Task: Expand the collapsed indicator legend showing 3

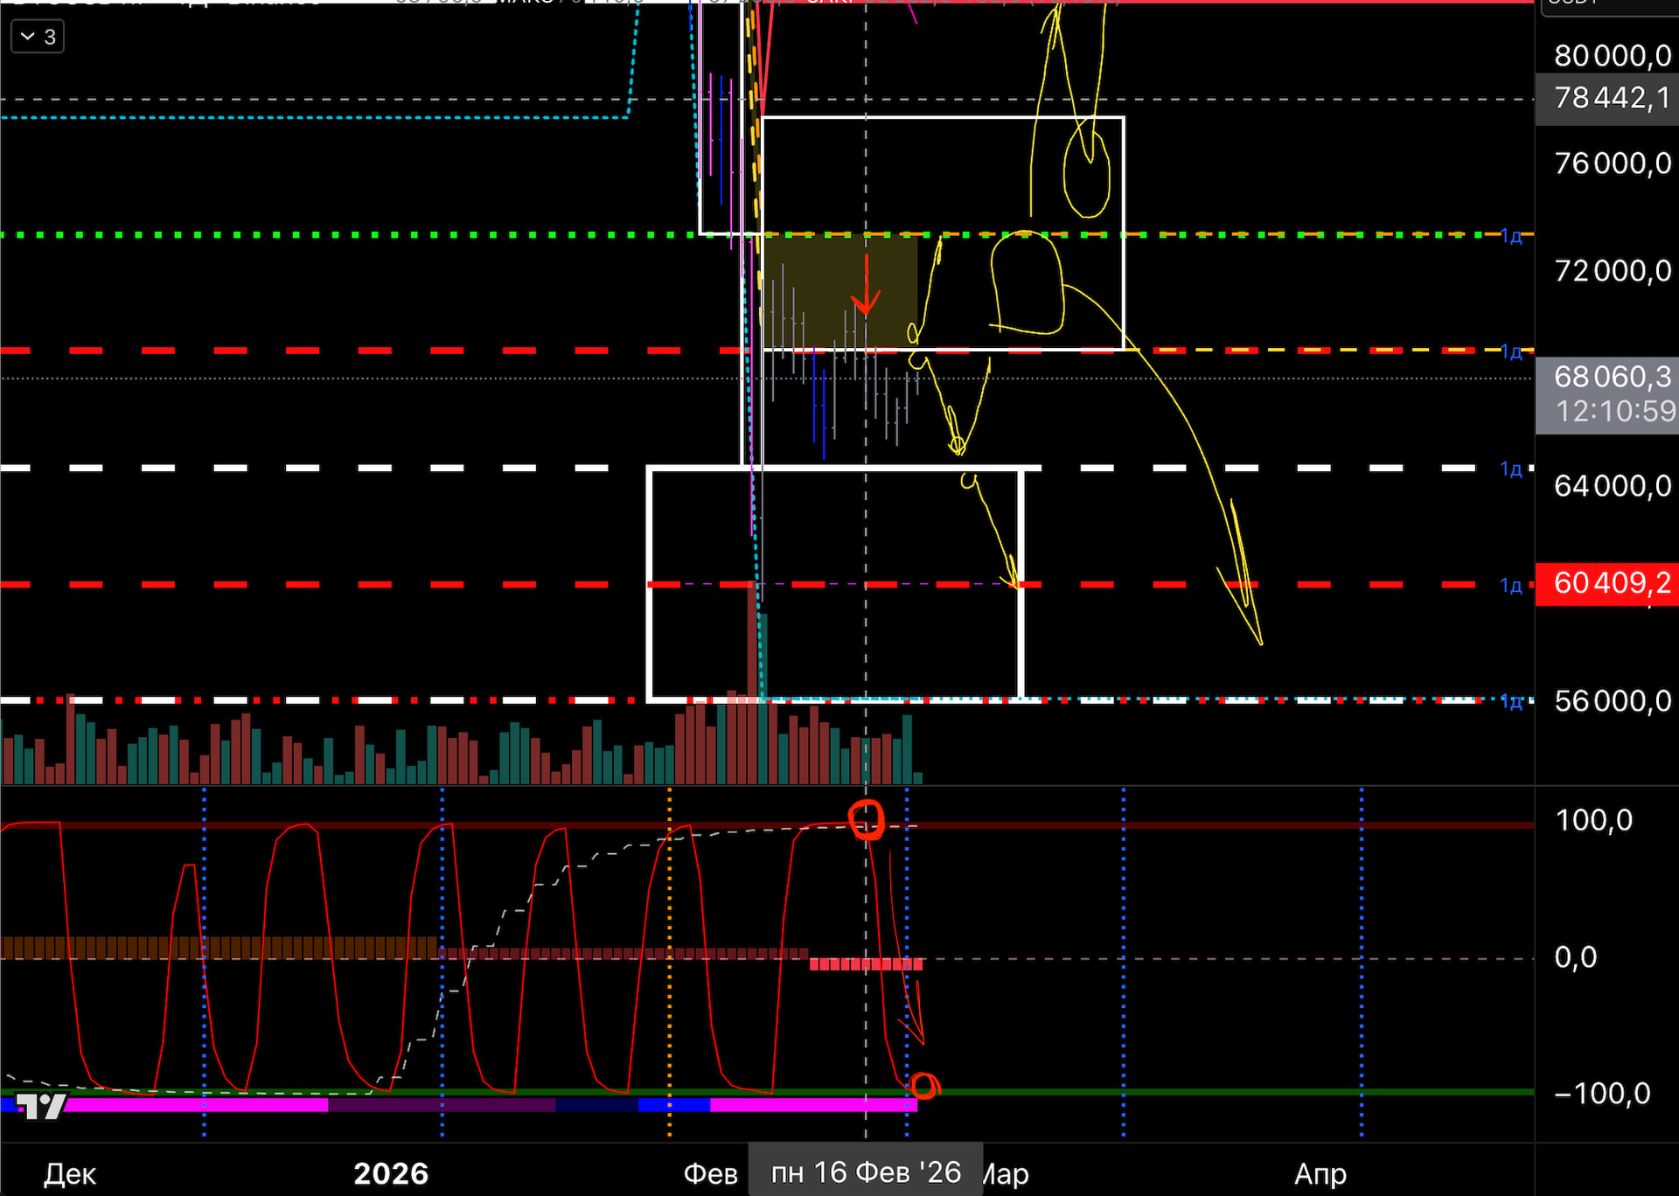Action: (x=37, y=37)
